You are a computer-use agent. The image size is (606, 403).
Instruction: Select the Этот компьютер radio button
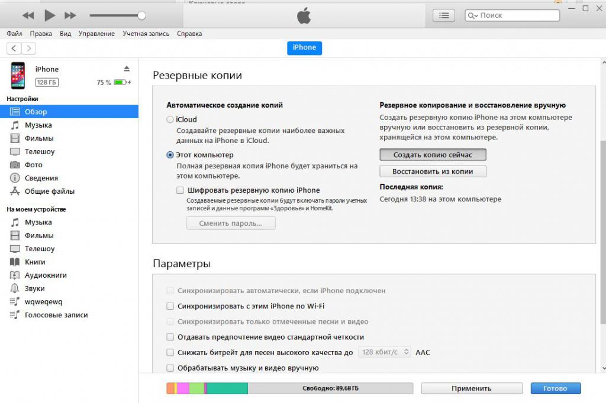[x=170, y=155]
